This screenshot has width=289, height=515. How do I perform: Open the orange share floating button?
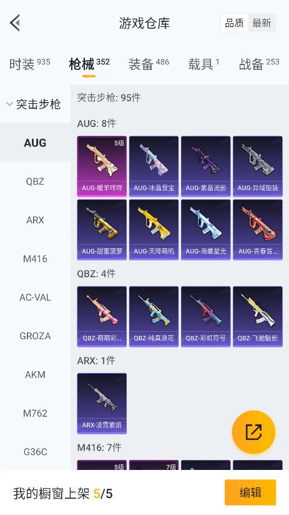click(x=253, y=432)
